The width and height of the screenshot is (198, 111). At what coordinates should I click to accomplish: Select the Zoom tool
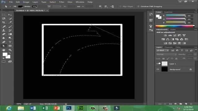(10, 50)
